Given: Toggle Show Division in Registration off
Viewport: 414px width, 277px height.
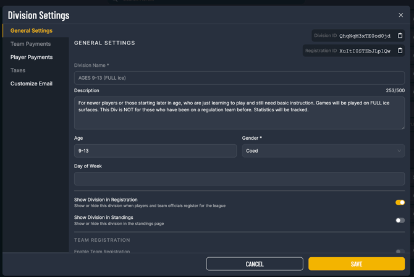Looking at the screenshot, I should [400, 202].
